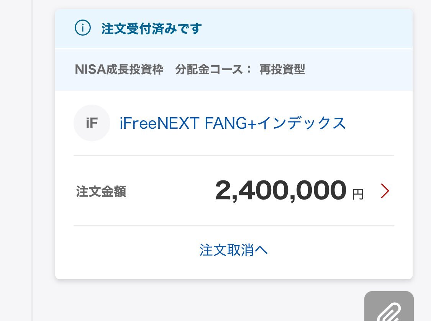Open the iFreeNEXT FANG+インデックス fund link
Image resolution: width=431 pixels, height=321 pixels.
[233, 123]
